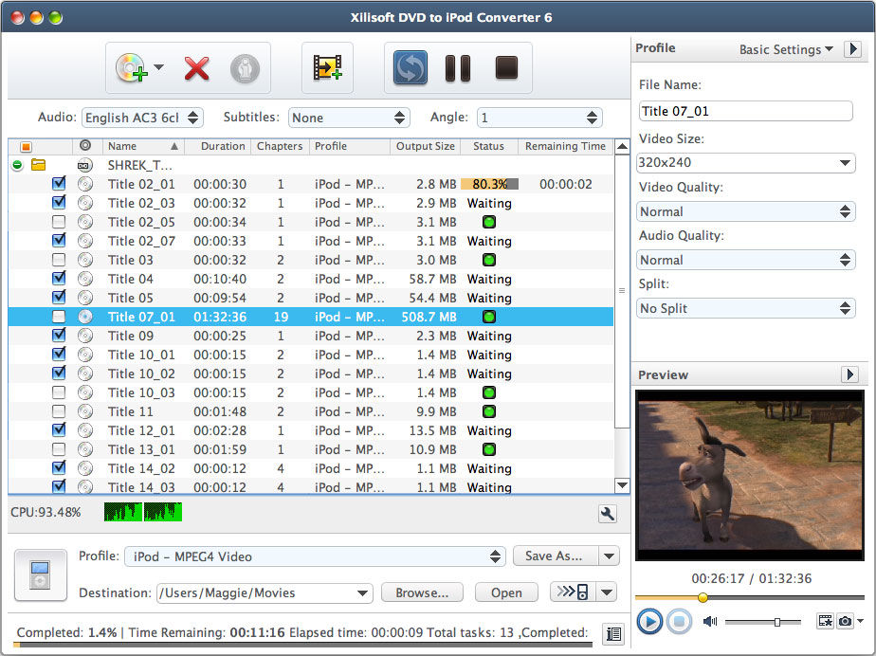Click Save As button

tap(555, 556)
